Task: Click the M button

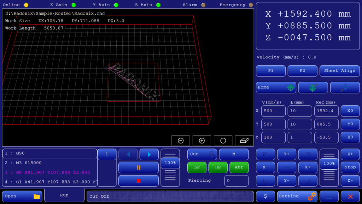Action: coord(234,154)
